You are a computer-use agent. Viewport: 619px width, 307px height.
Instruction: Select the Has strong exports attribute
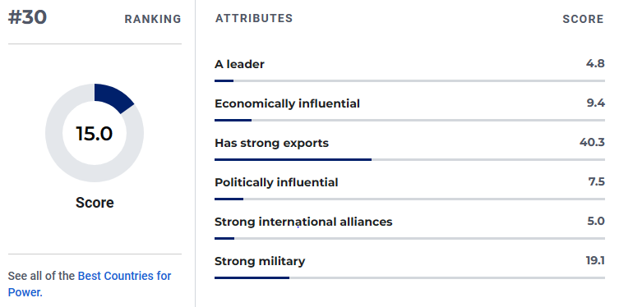[271, 143]
